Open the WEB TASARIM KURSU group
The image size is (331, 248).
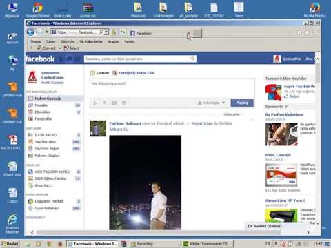pyautogui.click(x=52, y=172)
